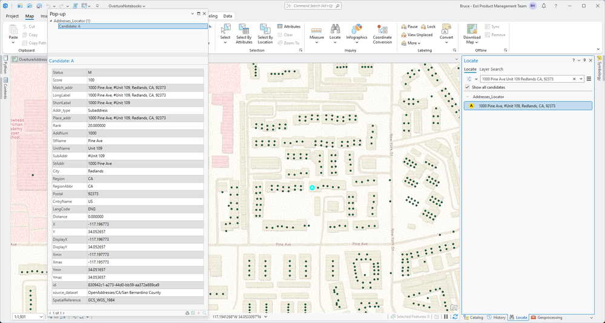The width and height of the screenshot is (605, 323).
Task: Expand the Locate search history dropdown
Action: click(x=581, y=79)
